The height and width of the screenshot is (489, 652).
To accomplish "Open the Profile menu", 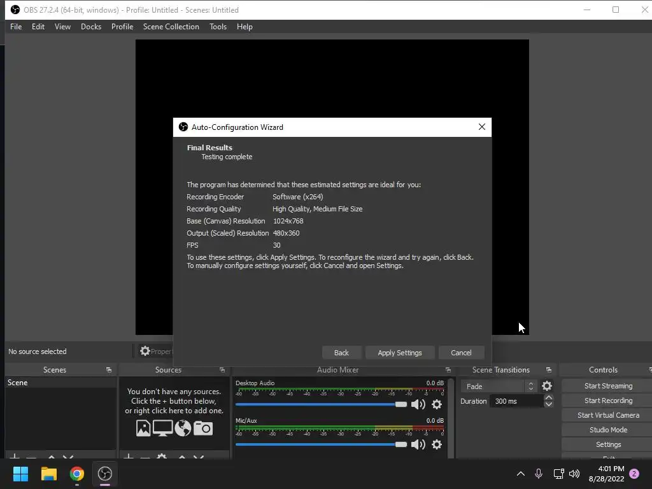I will [x=122, y=27].
